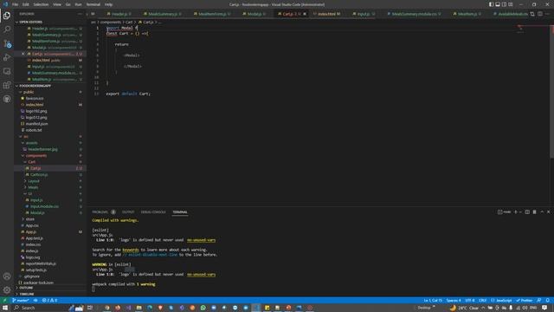
Task: Open the Windows Start button
Action: 5,308
